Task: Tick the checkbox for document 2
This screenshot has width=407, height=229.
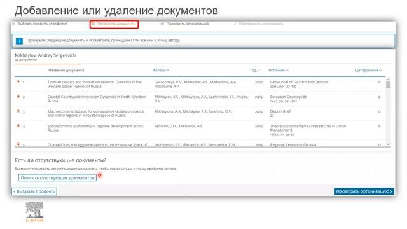Action: click(x=18, y=96)
